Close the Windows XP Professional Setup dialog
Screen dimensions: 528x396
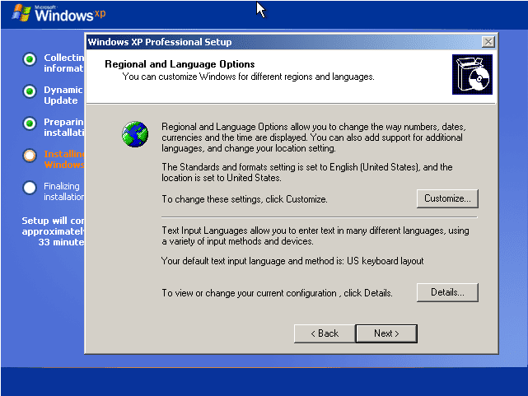click(488, 42)
